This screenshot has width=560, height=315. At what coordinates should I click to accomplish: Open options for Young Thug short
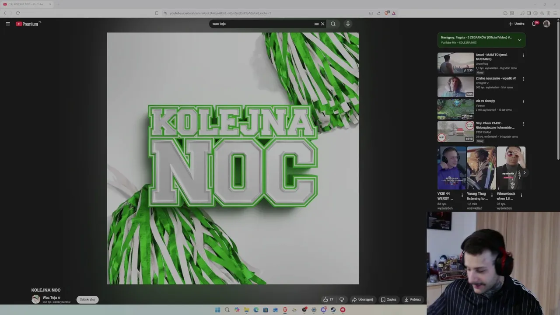[492, 195]
